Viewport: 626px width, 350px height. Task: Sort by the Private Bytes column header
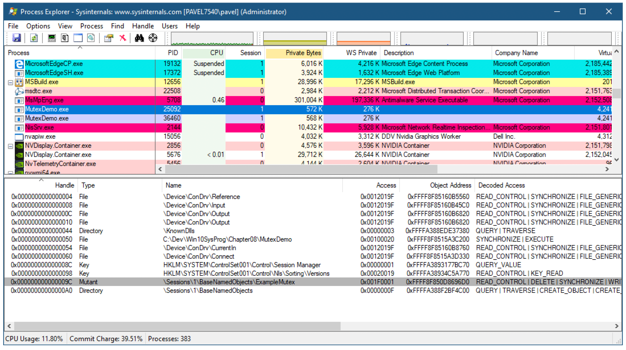(x=294, y=53)
